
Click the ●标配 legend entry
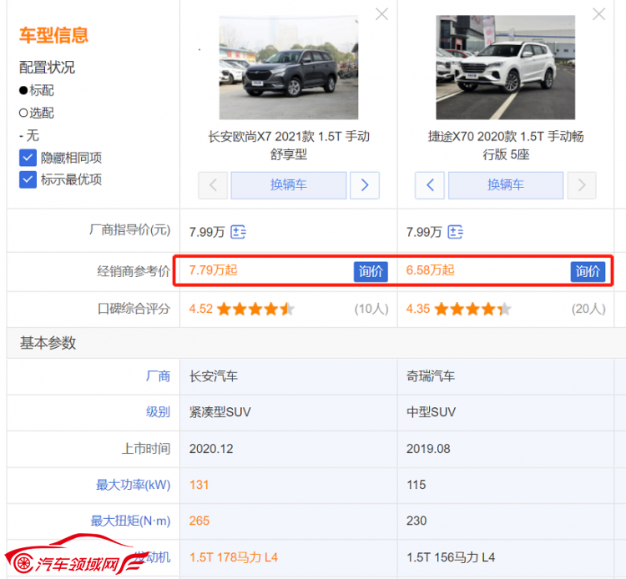click(x=37, y=91)
